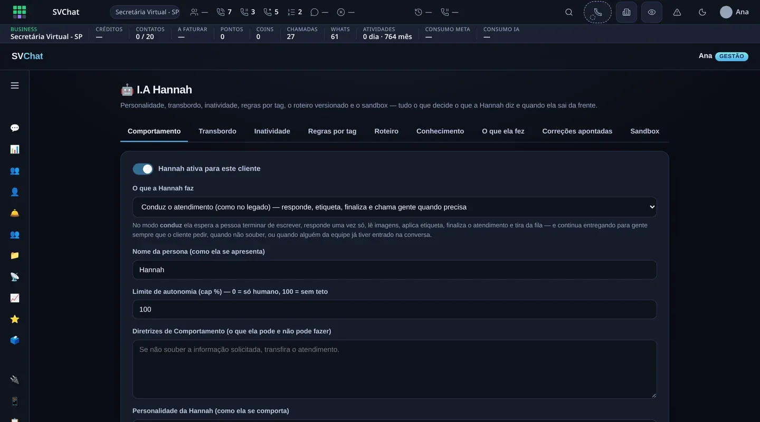
Task: Open the satellite dish sidebar icon
Action: [15, 277]
